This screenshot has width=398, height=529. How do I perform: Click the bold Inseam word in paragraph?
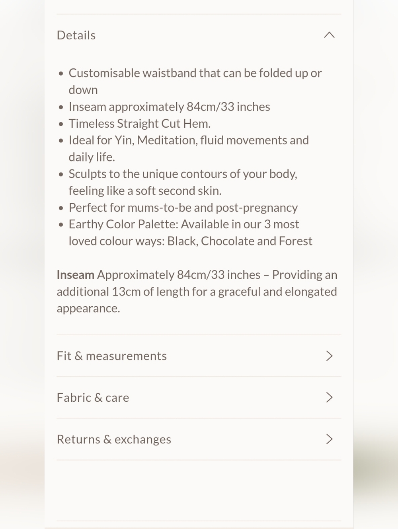pyautogui.click(x=75, y=275)
